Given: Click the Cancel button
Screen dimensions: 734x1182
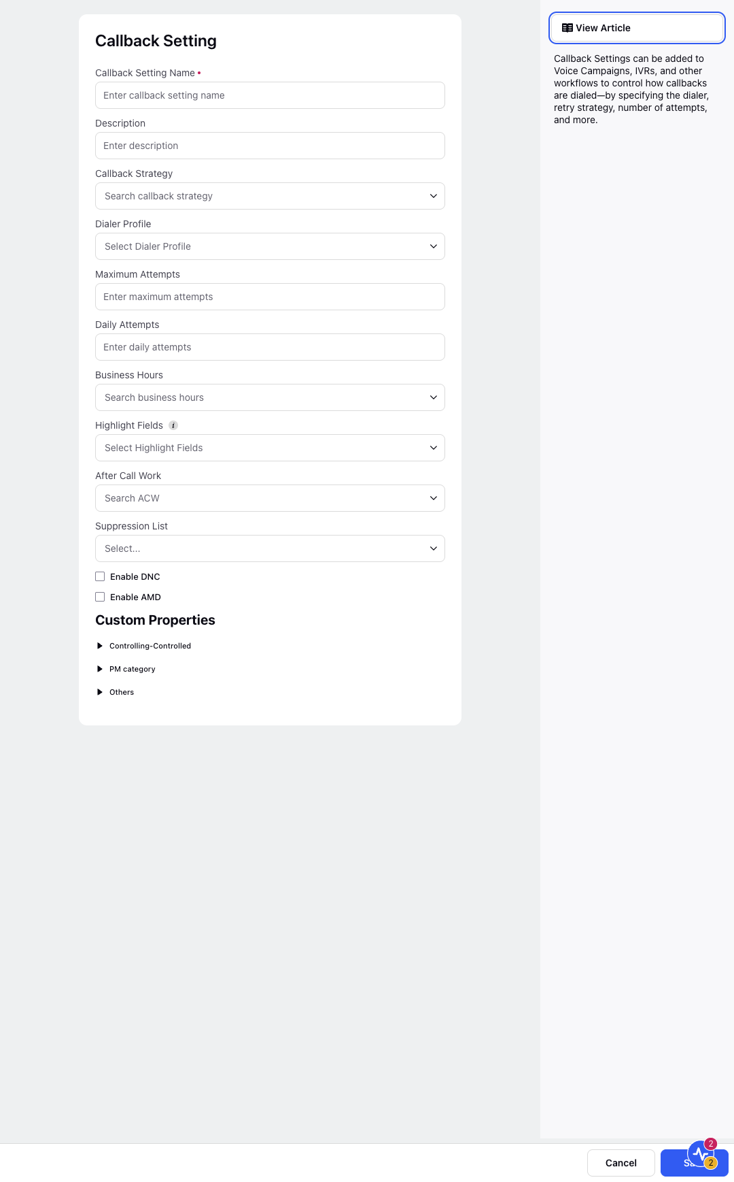Looking at the screenshot, I should [621, 1163].
